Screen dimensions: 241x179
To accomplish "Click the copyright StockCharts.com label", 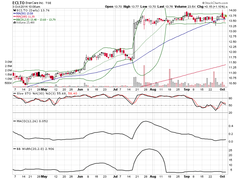I will (x=215, y=3).
